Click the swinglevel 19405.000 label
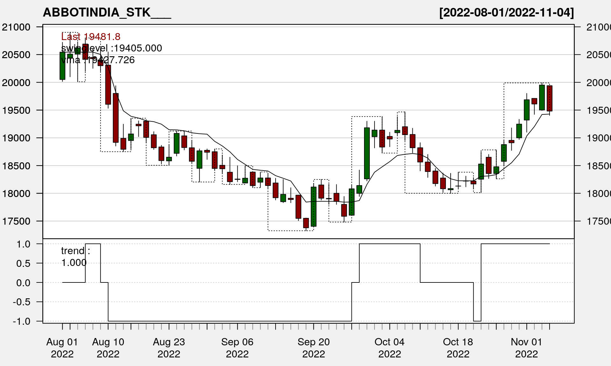This screenshot has height=366, width=611. [x=111, y=48]
